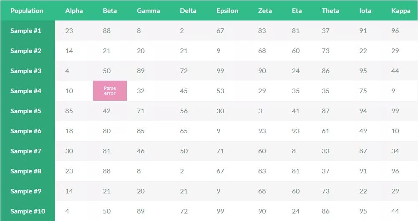Click the pink Parse error cell
This screenshot has height=221, width=418.
[x=110, y=91]
